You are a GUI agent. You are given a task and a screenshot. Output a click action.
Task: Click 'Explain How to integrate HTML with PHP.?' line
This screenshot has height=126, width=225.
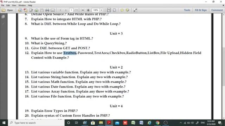(x=66, y=19)
